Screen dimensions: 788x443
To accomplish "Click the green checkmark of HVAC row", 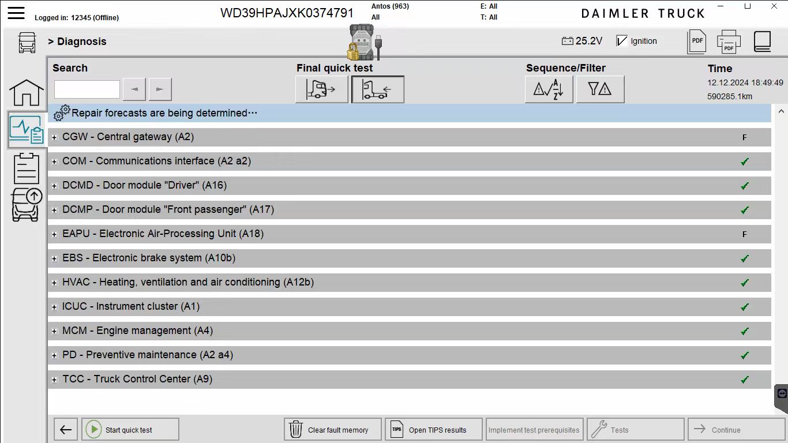I will pos(745,283).
